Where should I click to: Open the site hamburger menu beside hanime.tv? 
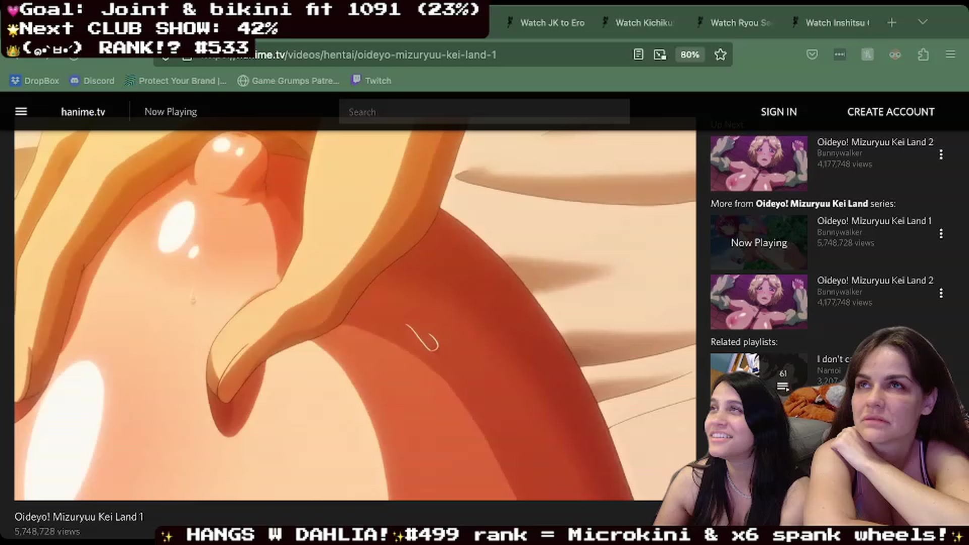click(21, 112)
